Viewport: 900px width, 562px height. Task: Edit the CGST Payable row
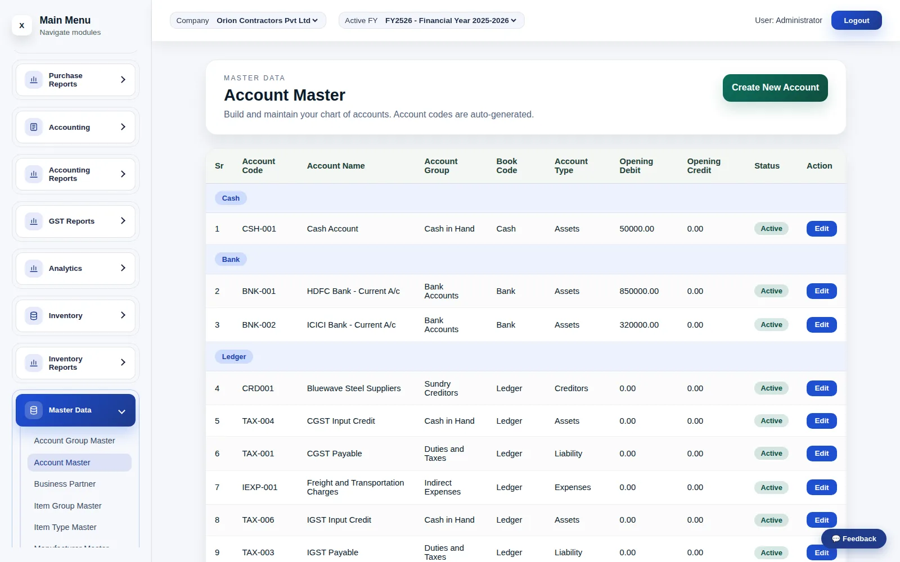pos(821,454)
